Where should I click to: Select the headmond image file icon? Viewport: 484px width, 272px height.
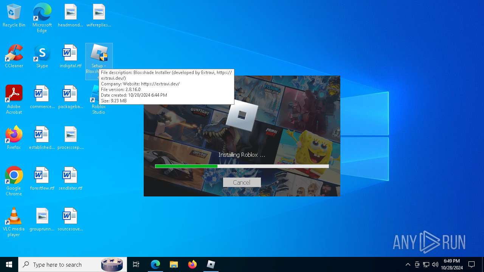[x=70, y=15]
